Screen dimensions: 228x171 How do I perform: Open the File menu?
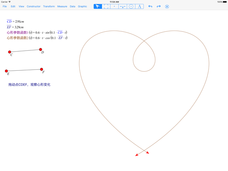pos(5,6)
